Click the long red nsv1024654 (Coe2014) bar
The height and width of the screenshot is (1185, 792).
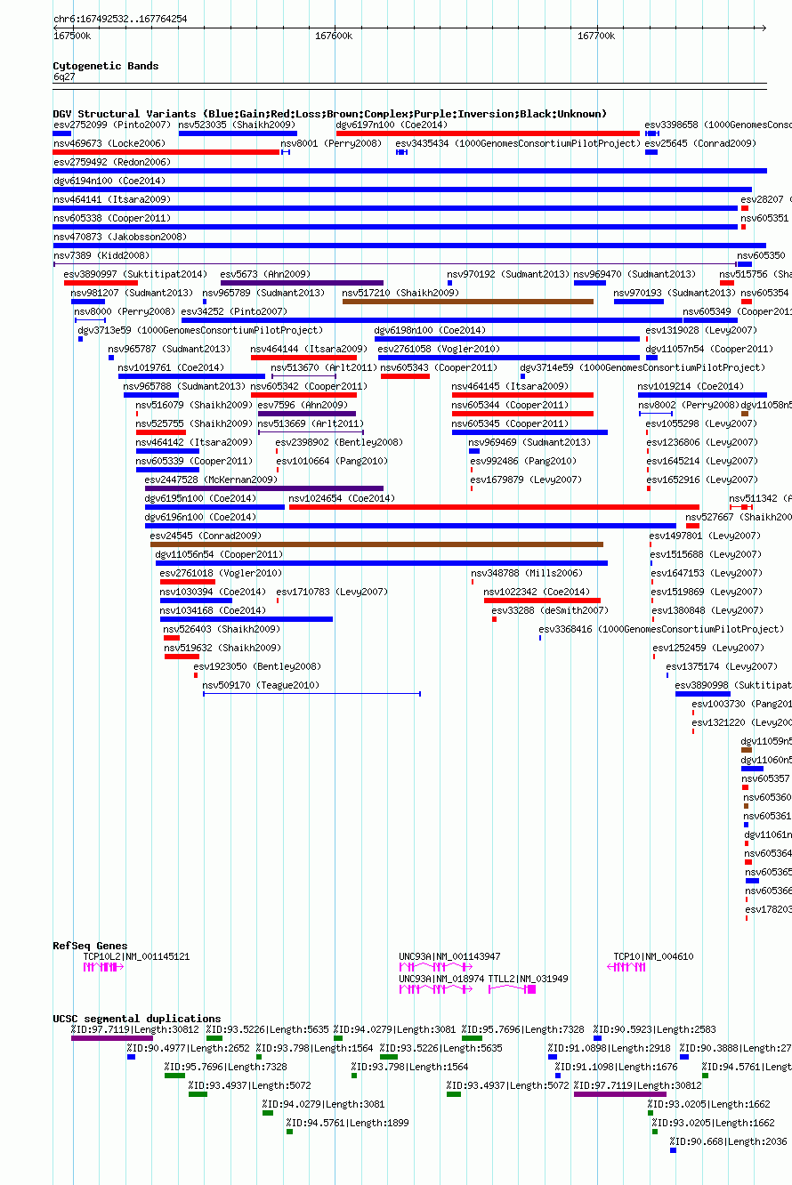494,507
